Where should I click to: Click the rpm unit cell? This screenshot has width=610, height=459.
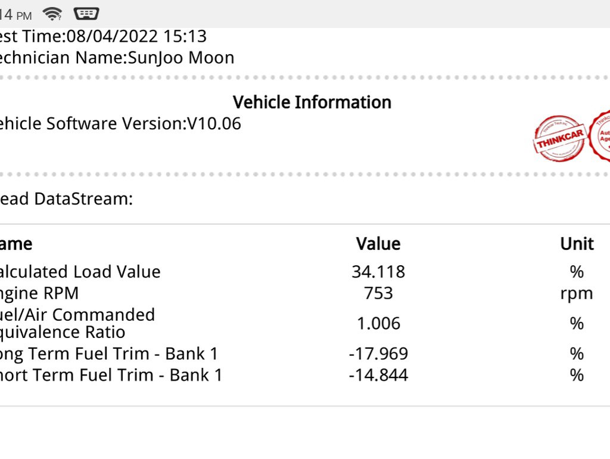pyautogui.click(x=577, y=294)
